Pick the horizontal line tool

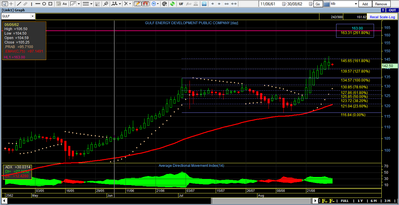point(38,4)
